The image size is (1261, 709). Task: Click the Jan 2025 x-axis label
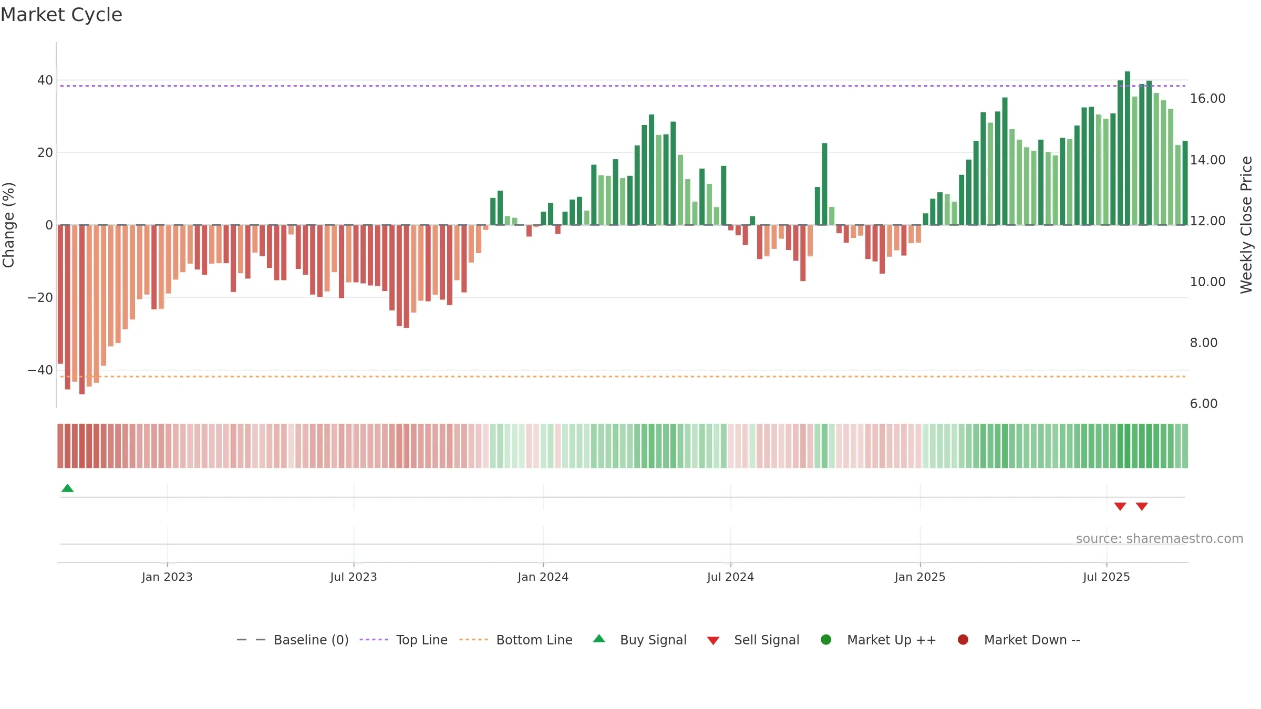920,577
